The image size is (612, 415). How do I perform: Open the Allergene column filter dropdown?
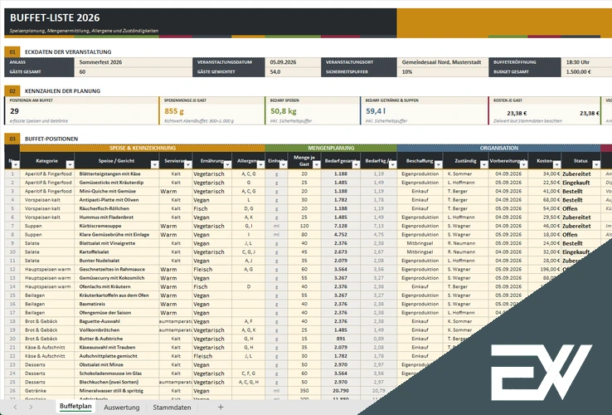tap(260, 164)
